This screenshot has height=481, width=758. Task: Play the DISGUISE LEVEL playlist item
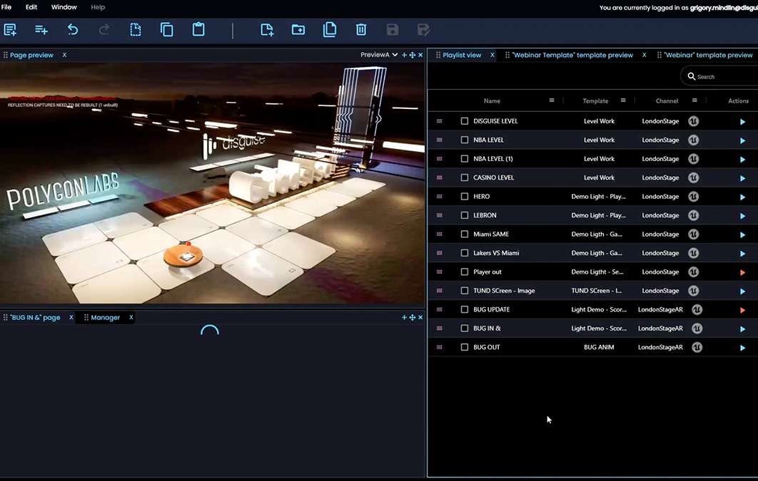click(742, 122)
